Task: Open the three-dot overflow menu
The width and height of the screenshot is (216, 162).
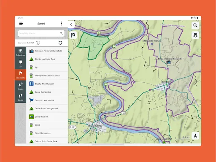Action: [x=61, y=24]
